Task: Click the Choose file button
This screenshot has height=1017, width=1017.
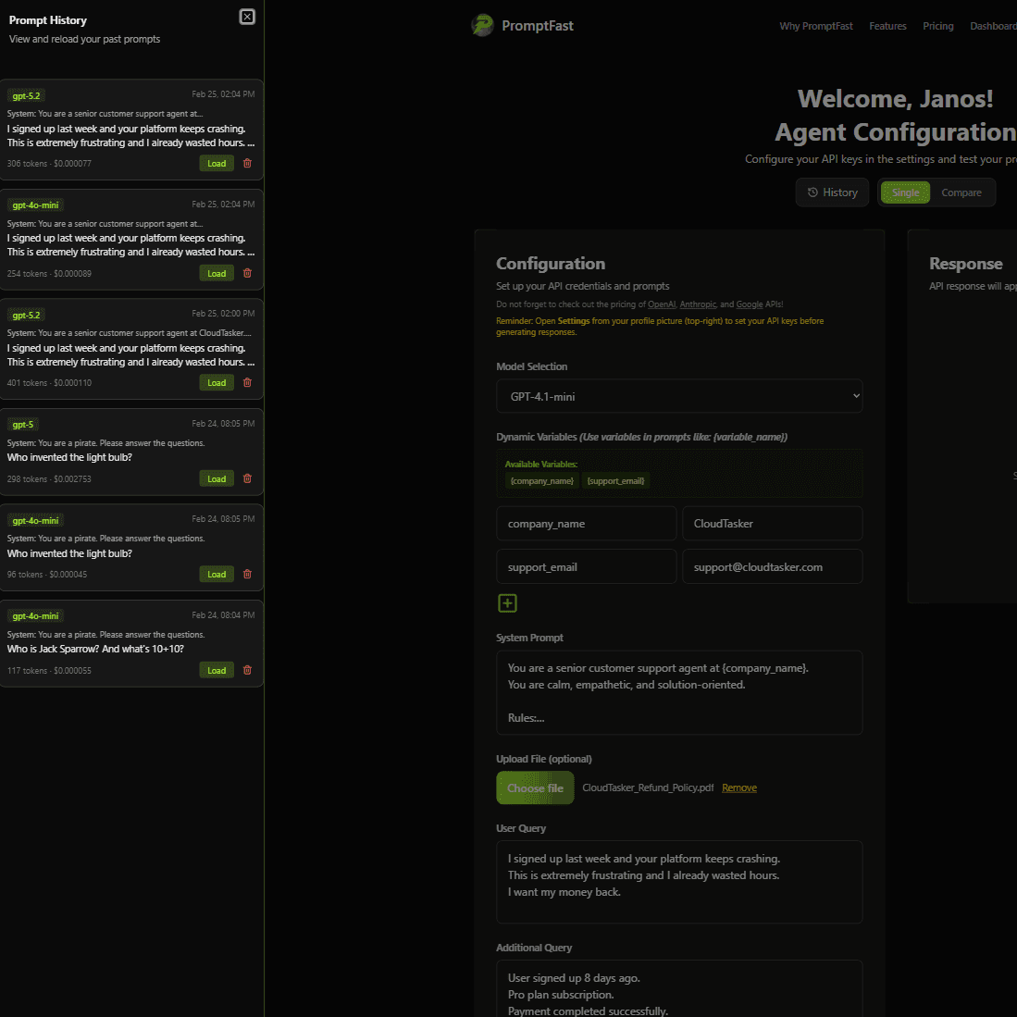Action: tap(535, 788)
